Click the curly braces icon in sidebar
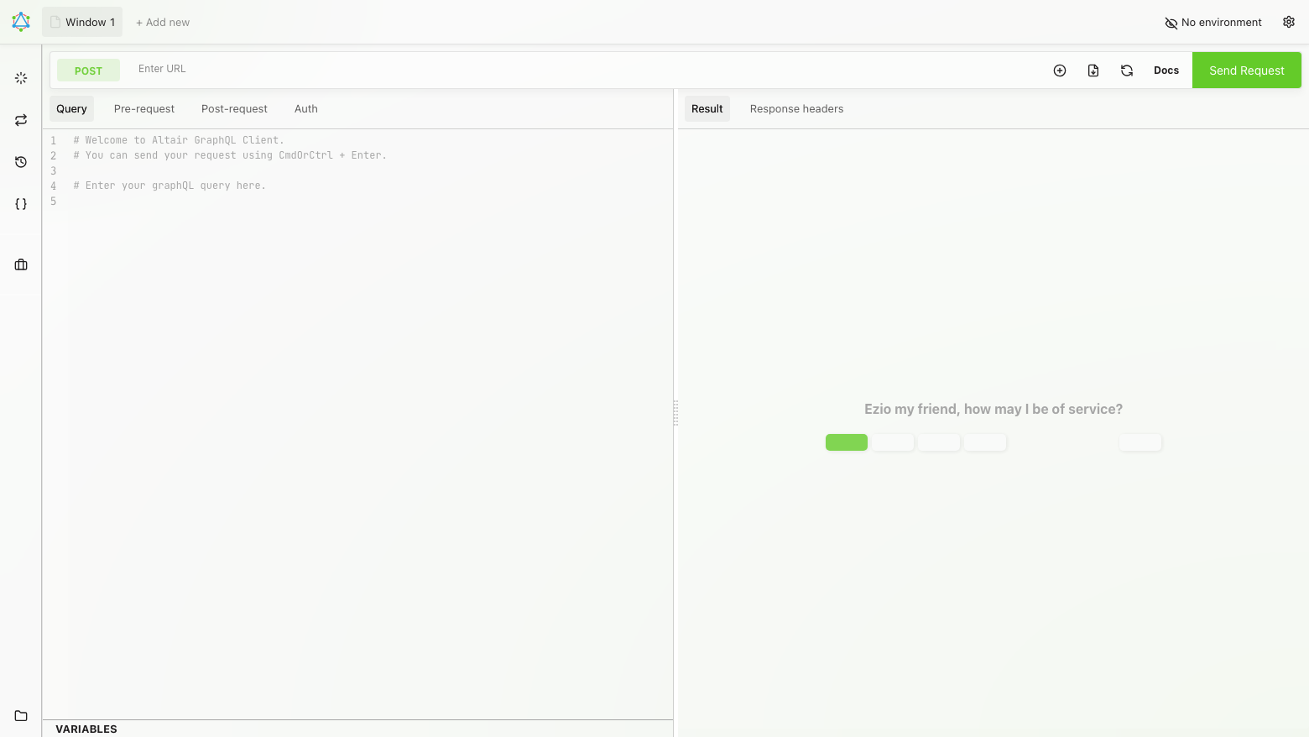1309x737 pixels. [21, 204]
